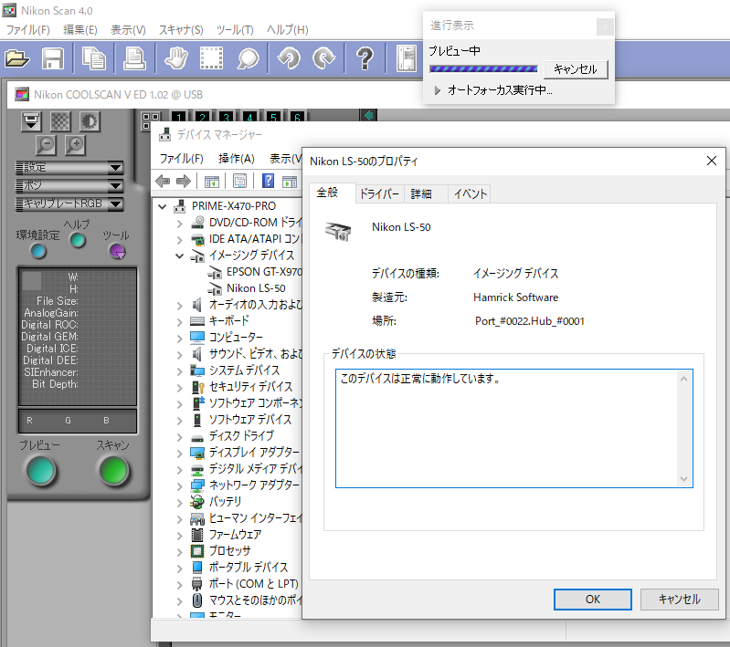Screen dimensions: 730x647
Task: Click the preview progress bar
Action: click(x=483, y=68)
